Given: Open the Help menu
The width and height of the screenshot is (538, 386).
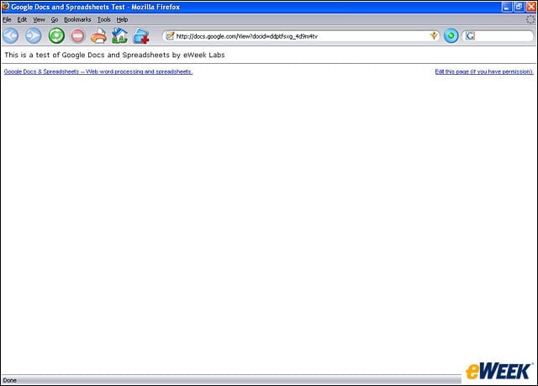Looking at the screenshot, I should point(122,19).
